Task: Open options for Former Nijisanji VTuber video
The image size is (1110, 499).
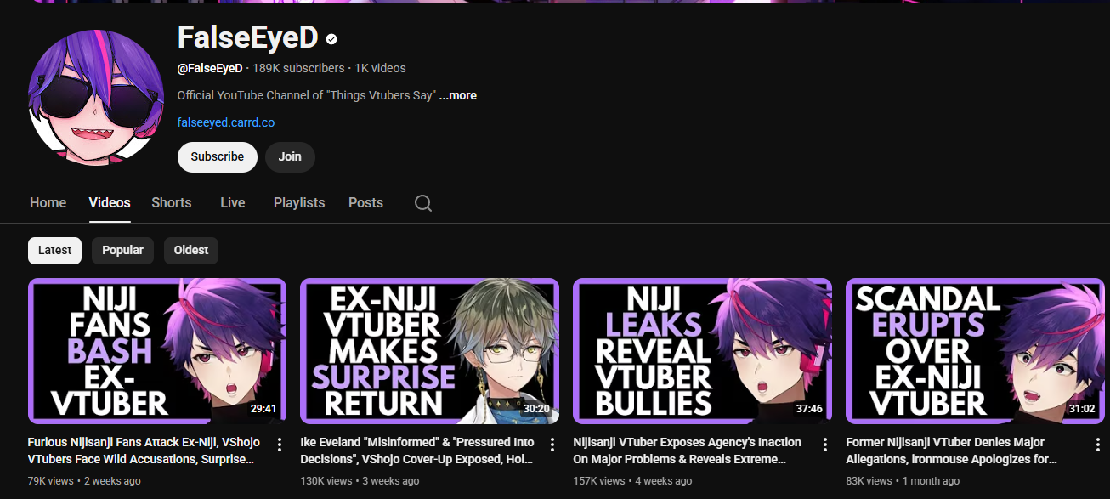Action: [1098, 445]
